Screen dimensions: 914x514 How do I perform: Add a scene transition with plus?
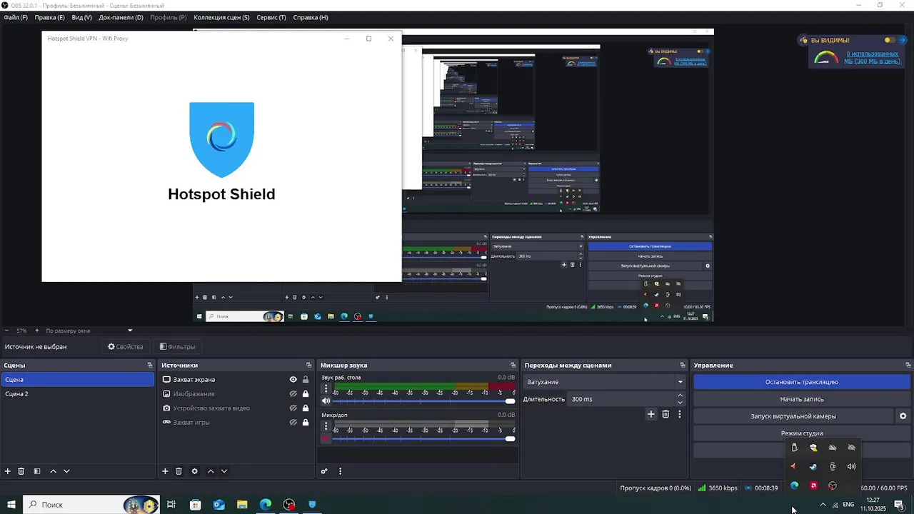pyautogui.click(x=651, y=414)
